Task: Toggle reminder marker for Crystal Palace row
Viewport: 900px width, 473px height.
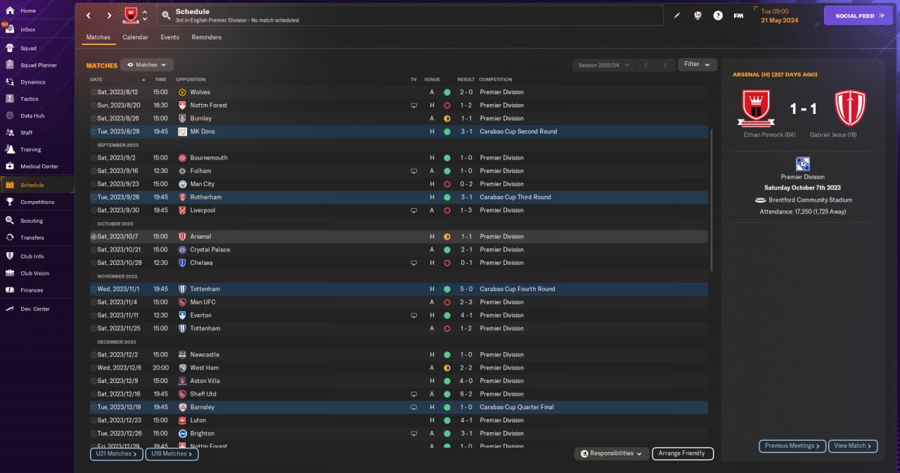Action: pyautogui.click(x=94, y=250)
